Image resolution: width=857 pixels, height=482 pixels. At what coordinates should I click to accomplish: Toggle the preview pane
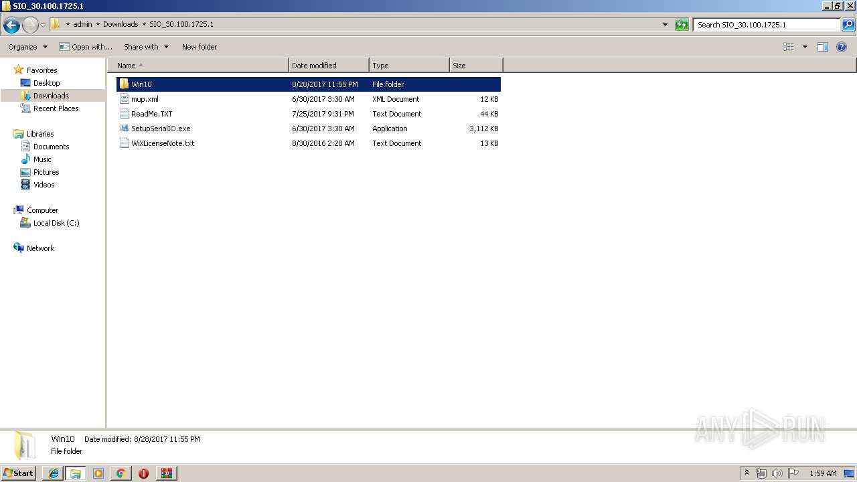(x=823, y=47)
